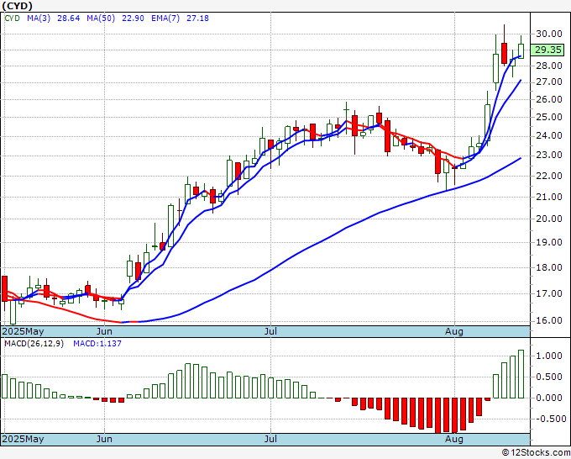The width and height of the screenshot is (571, 459).
Task: Click Jun on price chart time axis
Action: pyautogui.click(x=104, y=331)
